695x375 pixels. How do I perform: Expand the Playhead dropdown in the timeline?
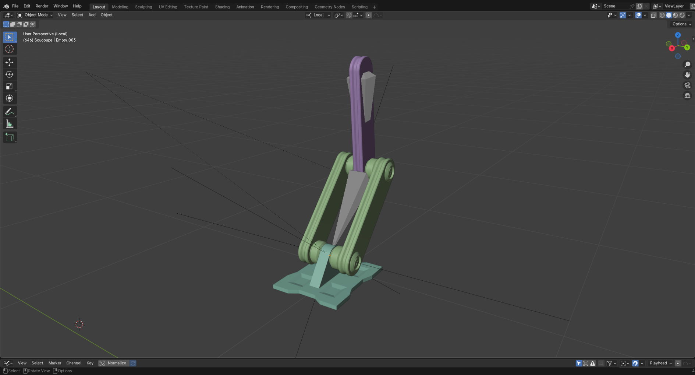[x=660, y=363]
